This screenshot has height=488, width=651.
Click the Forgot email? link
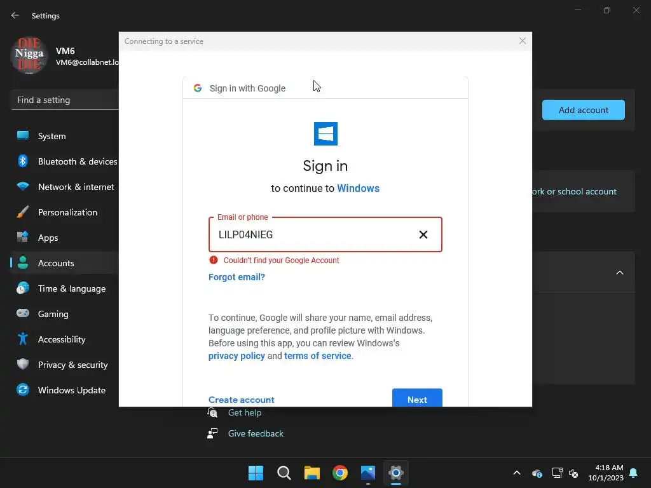tap(236, 277)
